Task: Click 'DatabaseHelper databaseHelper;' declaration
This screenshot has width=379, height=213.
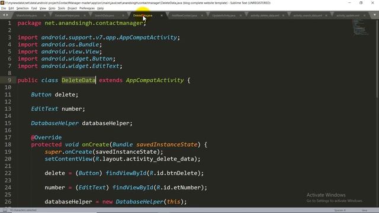Action: click(x=82, y=123)
